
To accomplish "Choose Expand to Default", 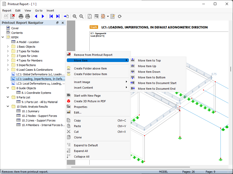I will click(98, 145).
